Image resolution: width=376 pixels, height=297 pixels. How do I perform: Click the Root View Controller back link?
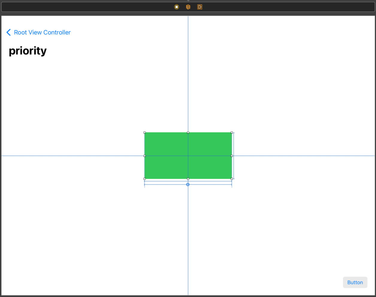click(42, 32)
